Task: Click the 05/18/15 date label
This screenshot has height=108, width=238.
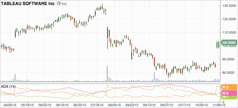Action: coord(27,105)
